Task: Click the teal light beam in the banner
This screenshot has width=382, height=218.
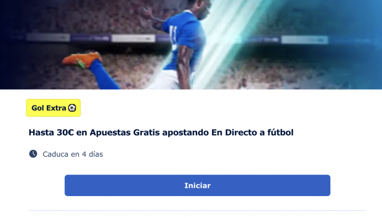Action: [226, 42]
